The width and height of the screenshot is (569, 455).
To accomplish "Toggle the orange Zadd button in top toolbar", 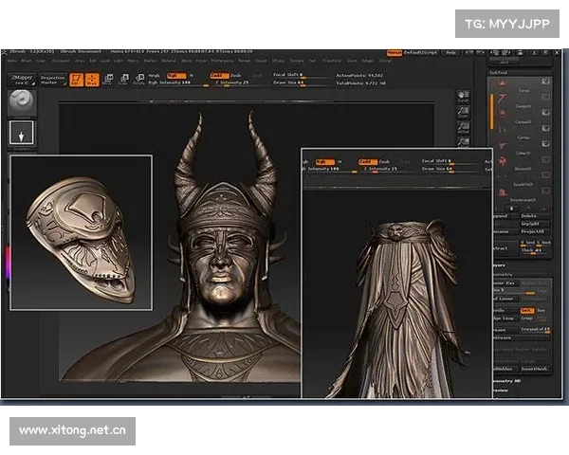I will (219, 76).
